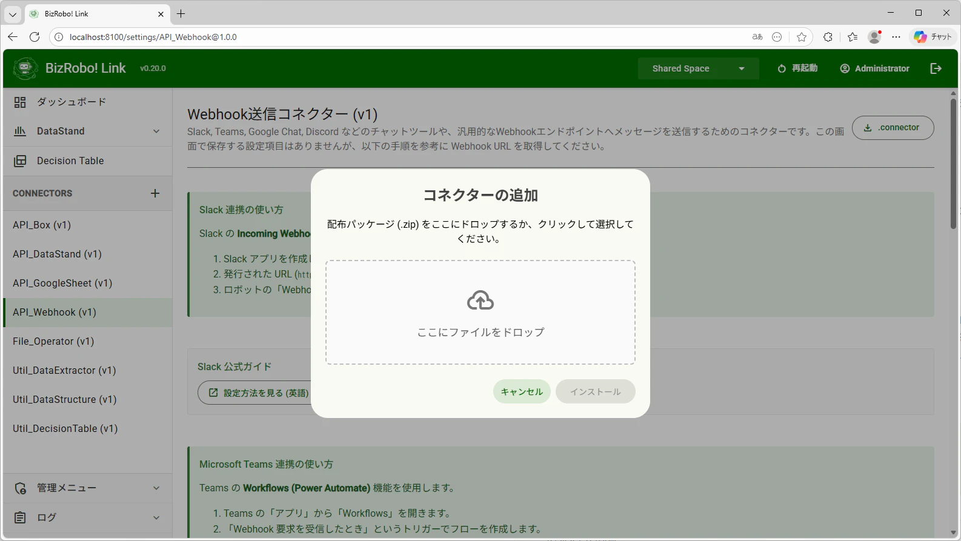The image size is (961, 541).
Task: Click the dashboard grid icon
Action: [20, 102]
